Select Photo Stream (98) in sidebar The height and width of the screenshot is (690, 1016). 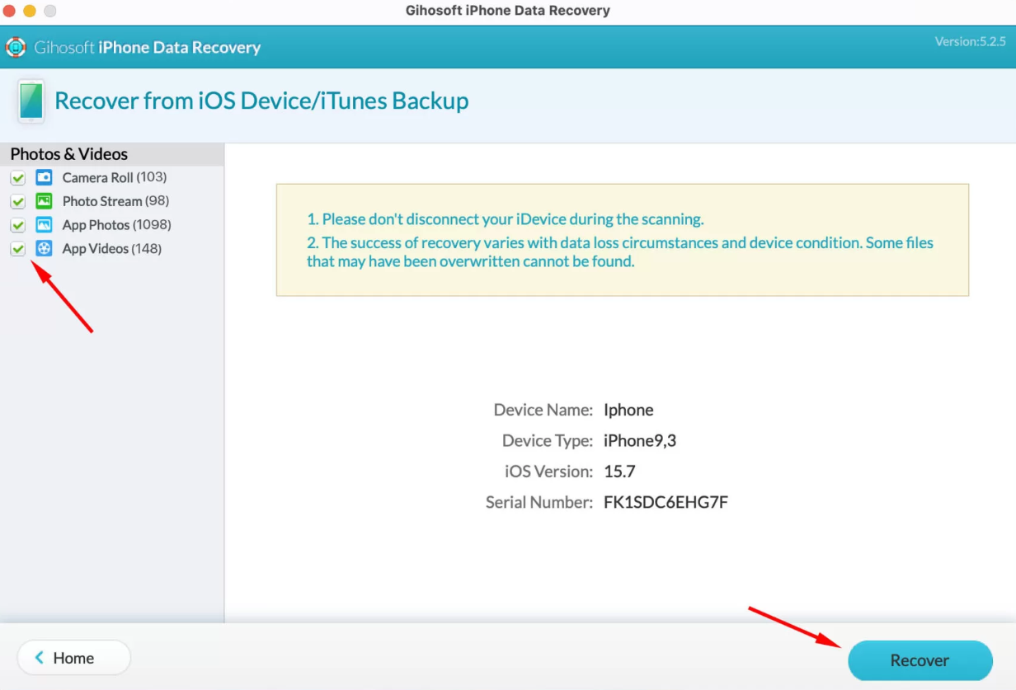[115, 201]
